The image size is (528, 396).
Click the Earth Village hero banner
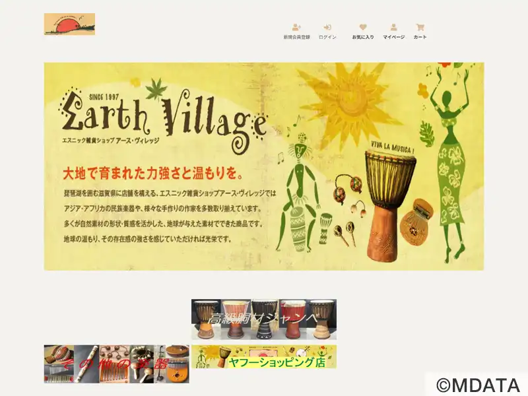pyautogui.click(x=264, y=166)
